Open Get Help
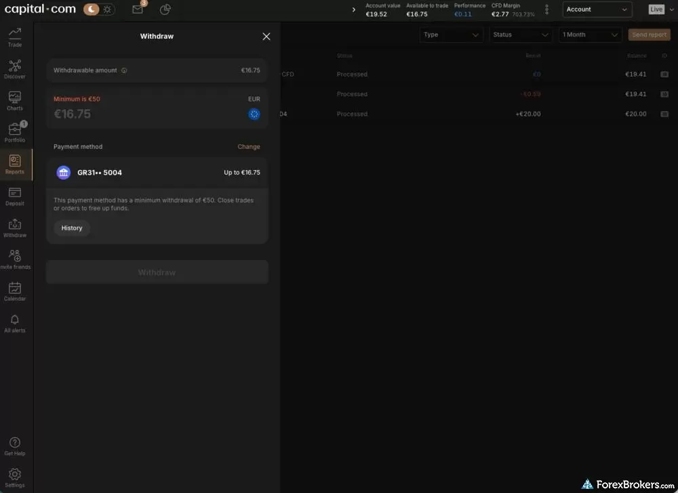The width and height of the screenshot is (678, 493). pos(15,446)
